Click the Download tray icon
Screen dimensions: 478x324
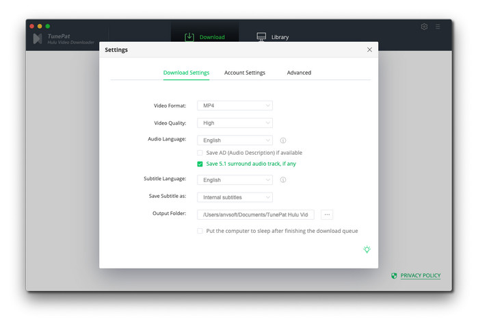(189, 37)
